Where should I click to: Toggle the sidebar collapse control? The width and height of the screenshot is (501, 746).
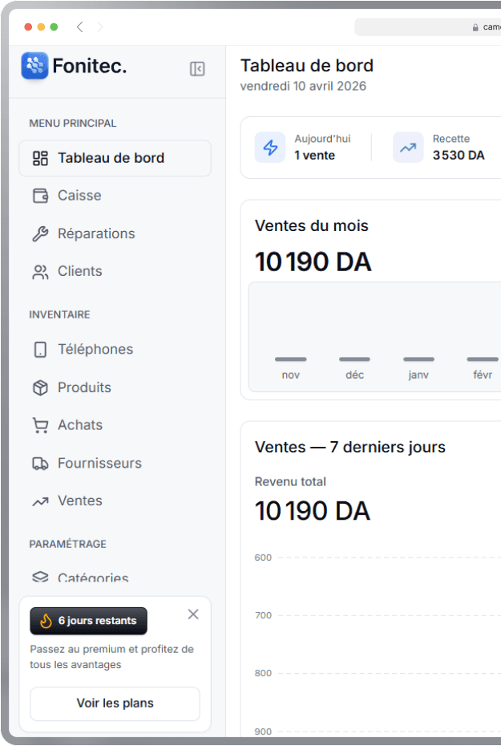[196, 68]
